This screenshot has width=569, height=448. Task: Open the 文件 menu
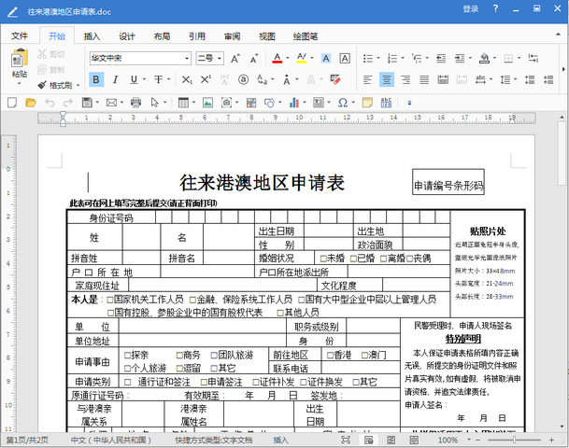[20, 37]
